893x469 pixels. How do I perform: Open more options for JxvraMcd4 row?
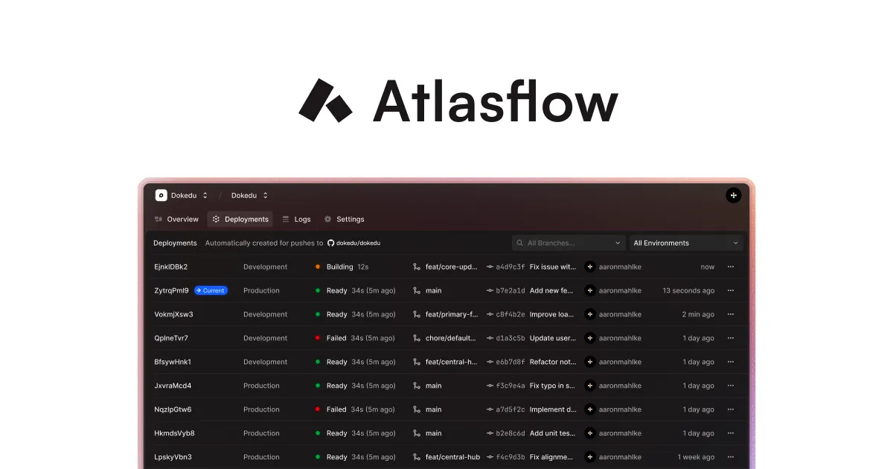coord(731,386)
